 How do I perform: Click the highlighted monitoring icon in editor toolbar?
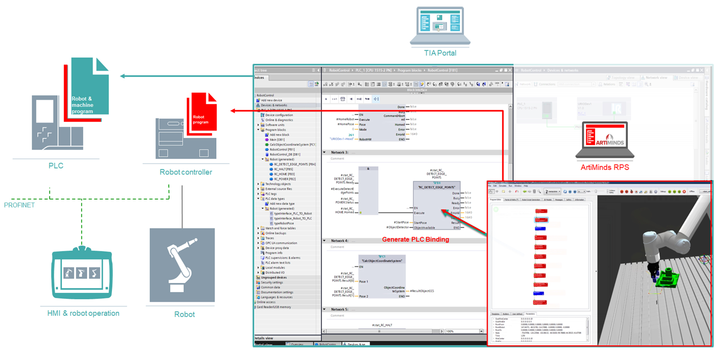pos(422,84)
